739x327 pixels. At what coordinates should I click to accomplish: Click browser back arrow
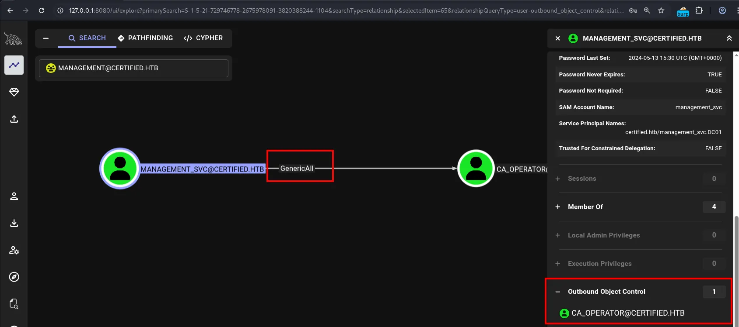pyautogui.click(x=10, y=10)
